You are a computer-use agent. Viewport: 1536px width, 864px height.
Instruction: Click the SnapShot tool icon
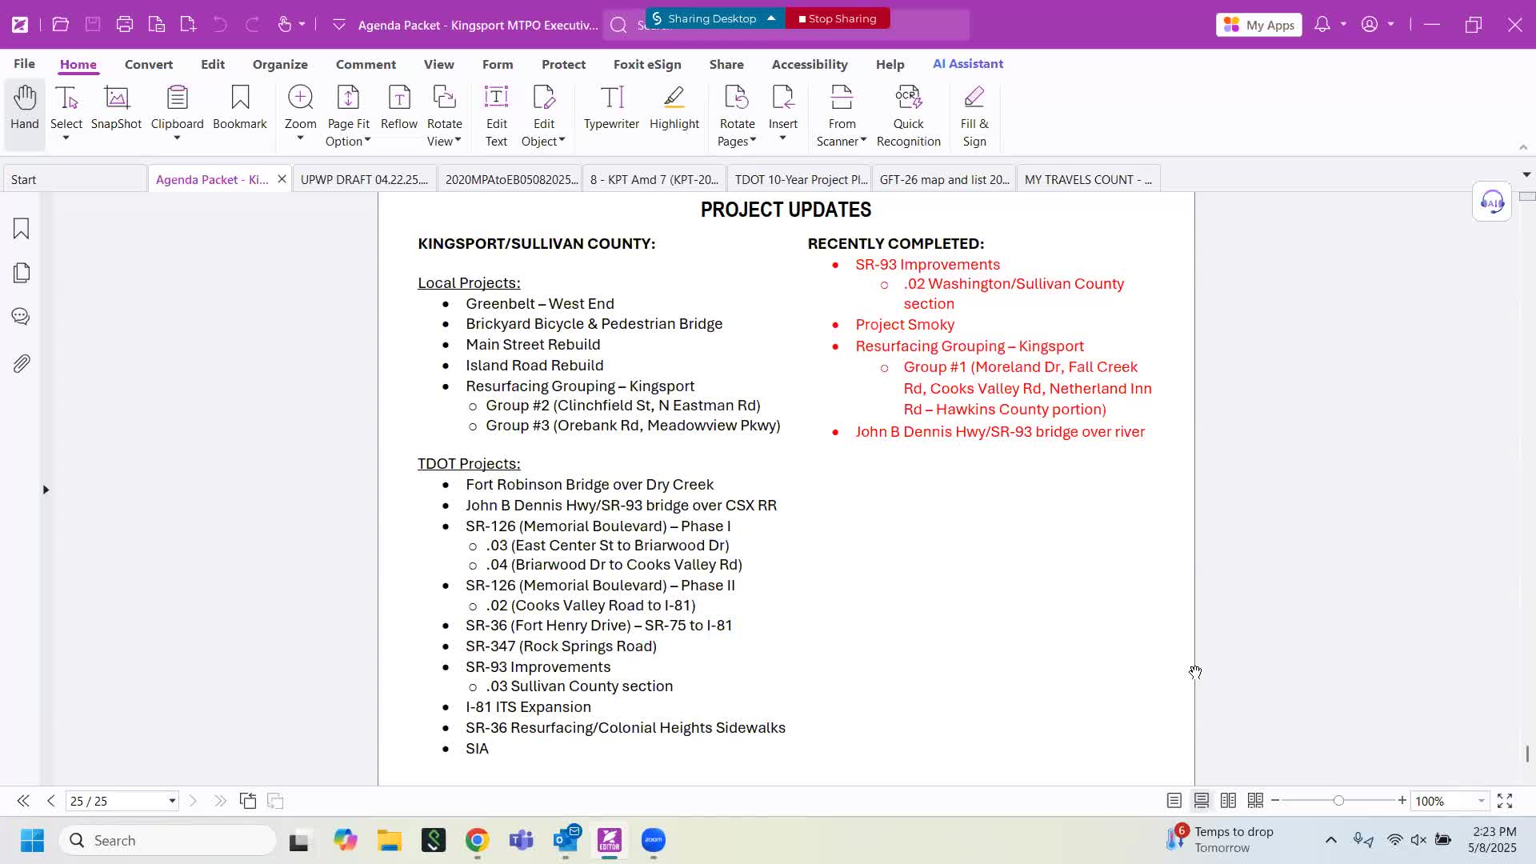click(116, 98)
